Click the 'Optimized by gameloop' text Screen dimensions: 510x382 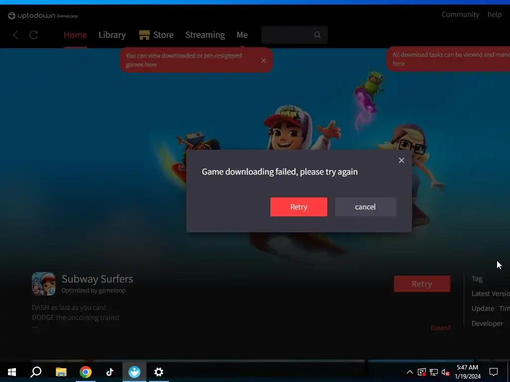pos(93,290)
